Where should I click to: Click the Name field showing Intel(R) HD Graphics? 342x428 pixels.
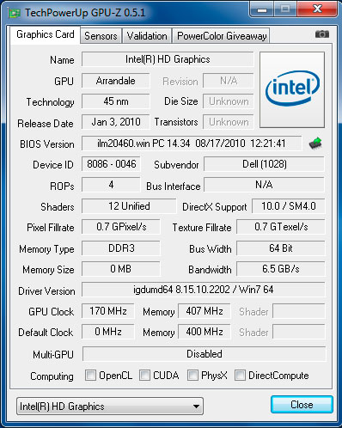[168, 59]
